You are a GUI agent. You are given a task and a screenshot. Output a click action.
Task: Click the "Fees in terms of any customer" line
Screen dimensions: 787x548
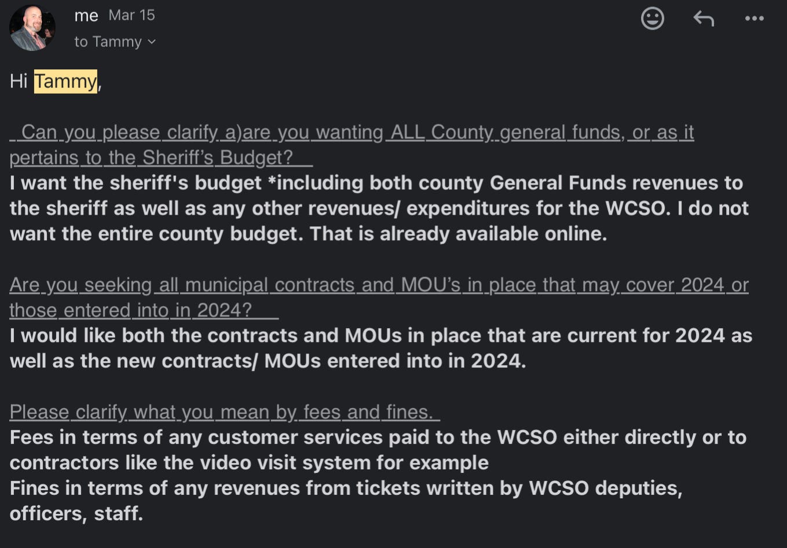(x=378, y=438)
